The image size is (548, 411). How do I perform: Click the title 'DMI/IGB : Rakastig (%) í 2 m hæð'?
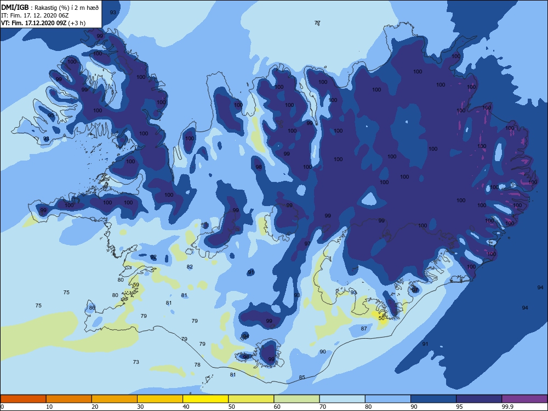click(50, 8)
